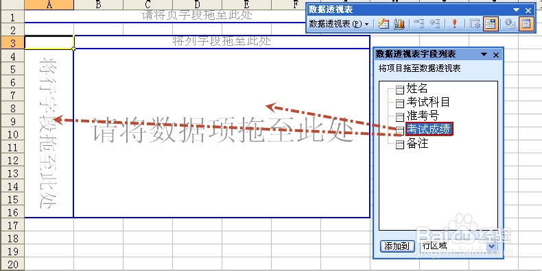Image resolution: width=542 pixels, height=271 pixels.
Task: Click the icon beside 备注
Action: (400, 144)
